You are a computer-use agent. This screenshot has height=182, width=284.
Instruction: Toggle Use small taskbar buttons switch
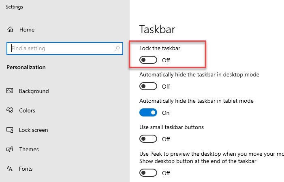[148, 139]
